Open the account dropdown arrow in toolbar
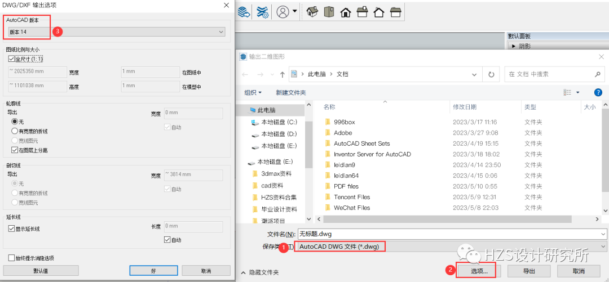 pos(295,12)
